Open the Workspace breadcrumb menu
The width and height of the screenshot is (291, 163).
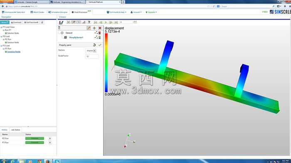[x=13, y=12]
